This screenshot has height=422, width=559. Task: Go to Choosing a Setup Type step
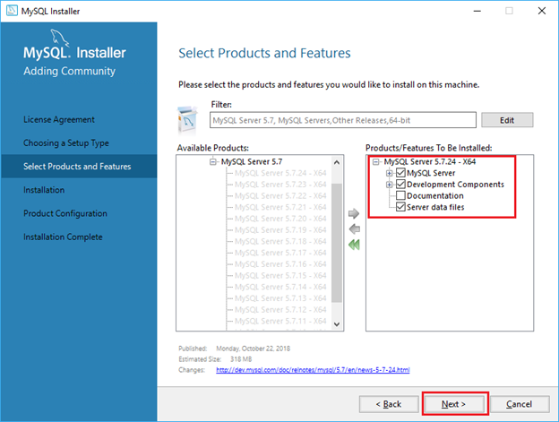pos(66,143)
